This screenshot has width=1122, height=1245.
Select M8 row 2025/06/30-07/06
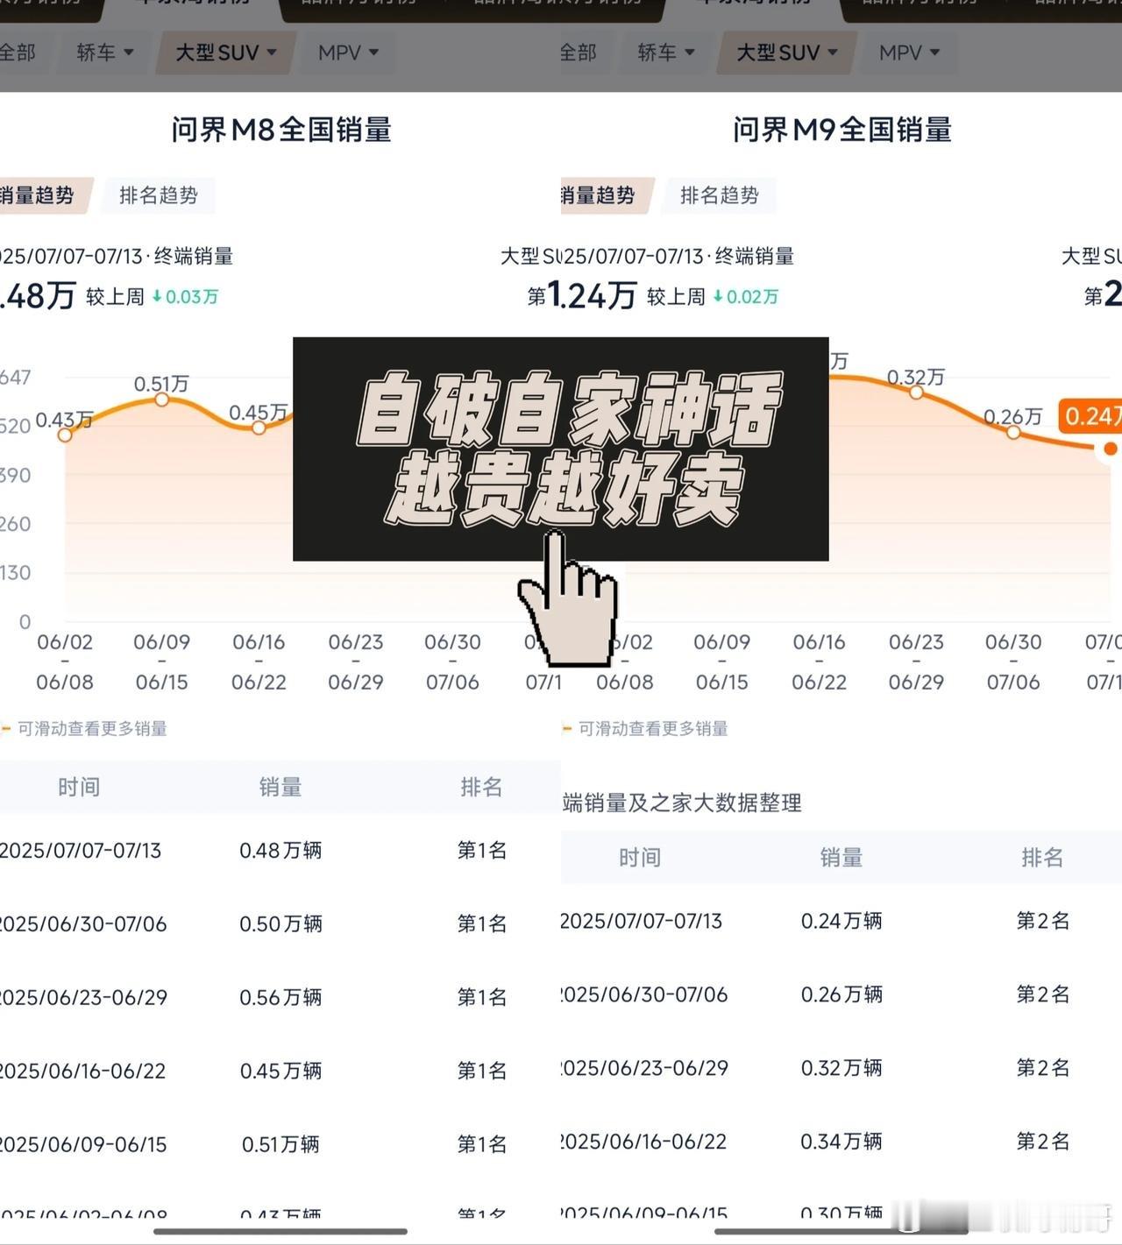(x=280, y=923)
